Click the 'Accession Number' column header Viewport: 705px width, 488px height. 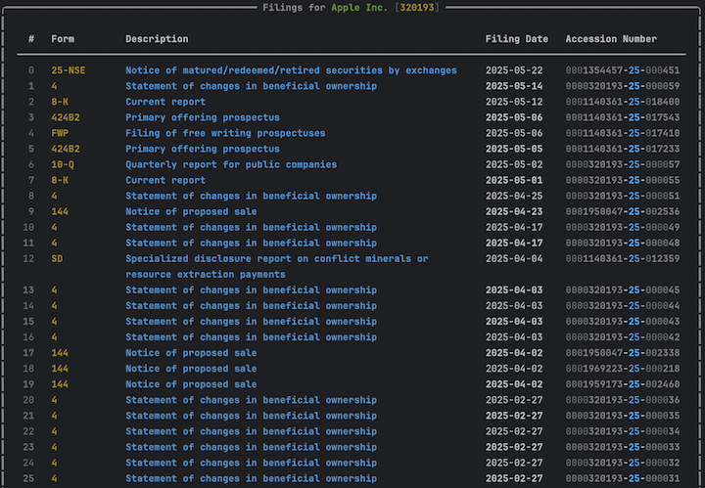point(611,39)
